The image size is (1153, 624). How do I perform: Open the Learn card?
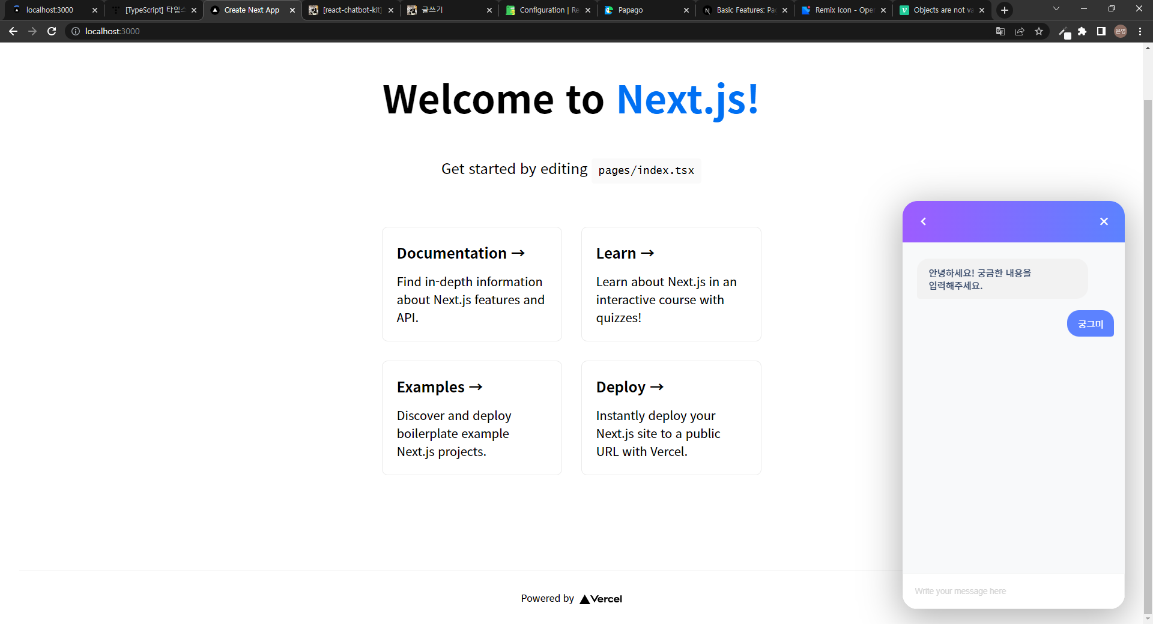(x=671, y=284)
